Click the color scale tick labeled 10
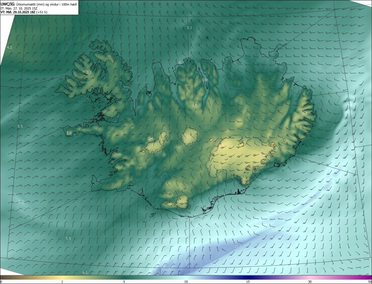The width and height of the screenshot is (372, 284). [186, 282]
